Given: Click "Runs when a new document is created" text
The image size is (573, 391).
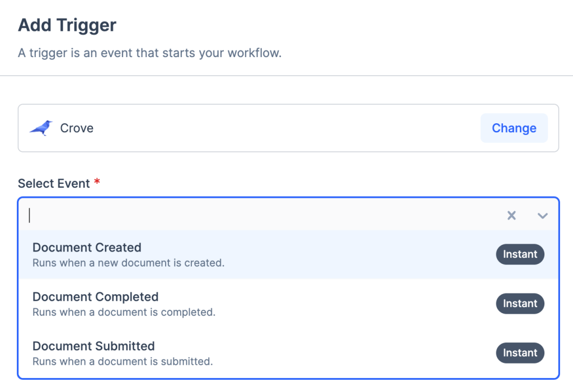Looking at the screenshot, I should (x=128, y=263).
